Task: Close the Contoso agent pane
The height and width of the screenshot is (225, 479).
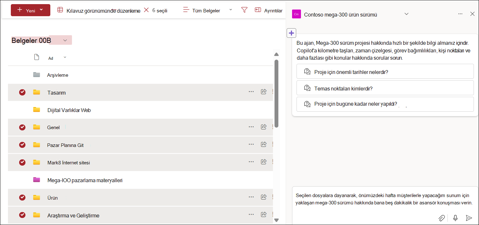Action: 472,14
